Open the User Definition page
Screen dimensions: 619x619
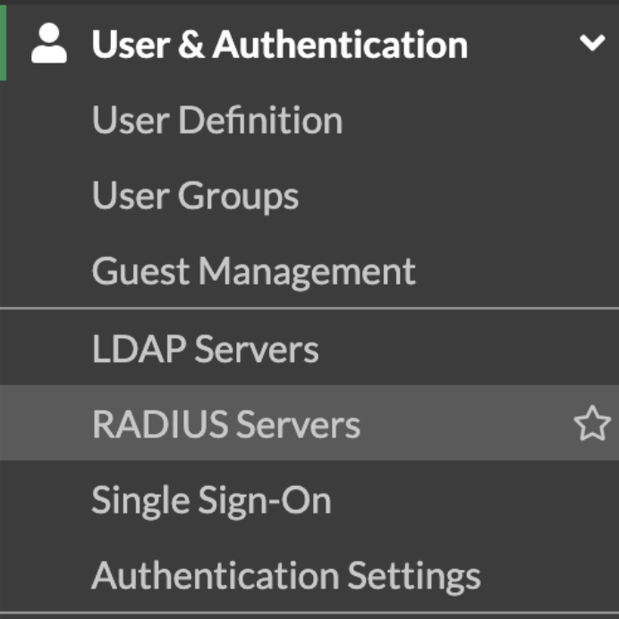coord(216,121)
